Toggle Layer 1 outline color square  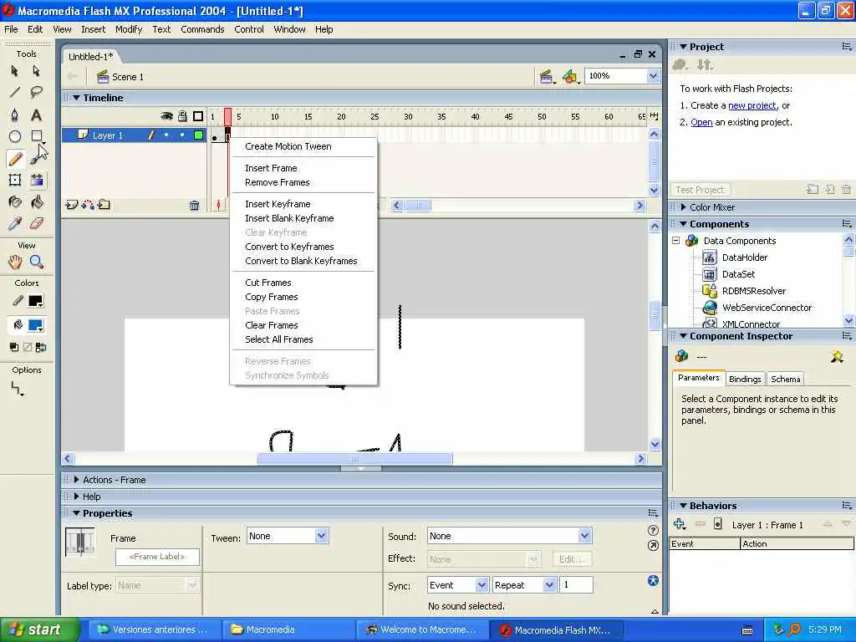199,135
